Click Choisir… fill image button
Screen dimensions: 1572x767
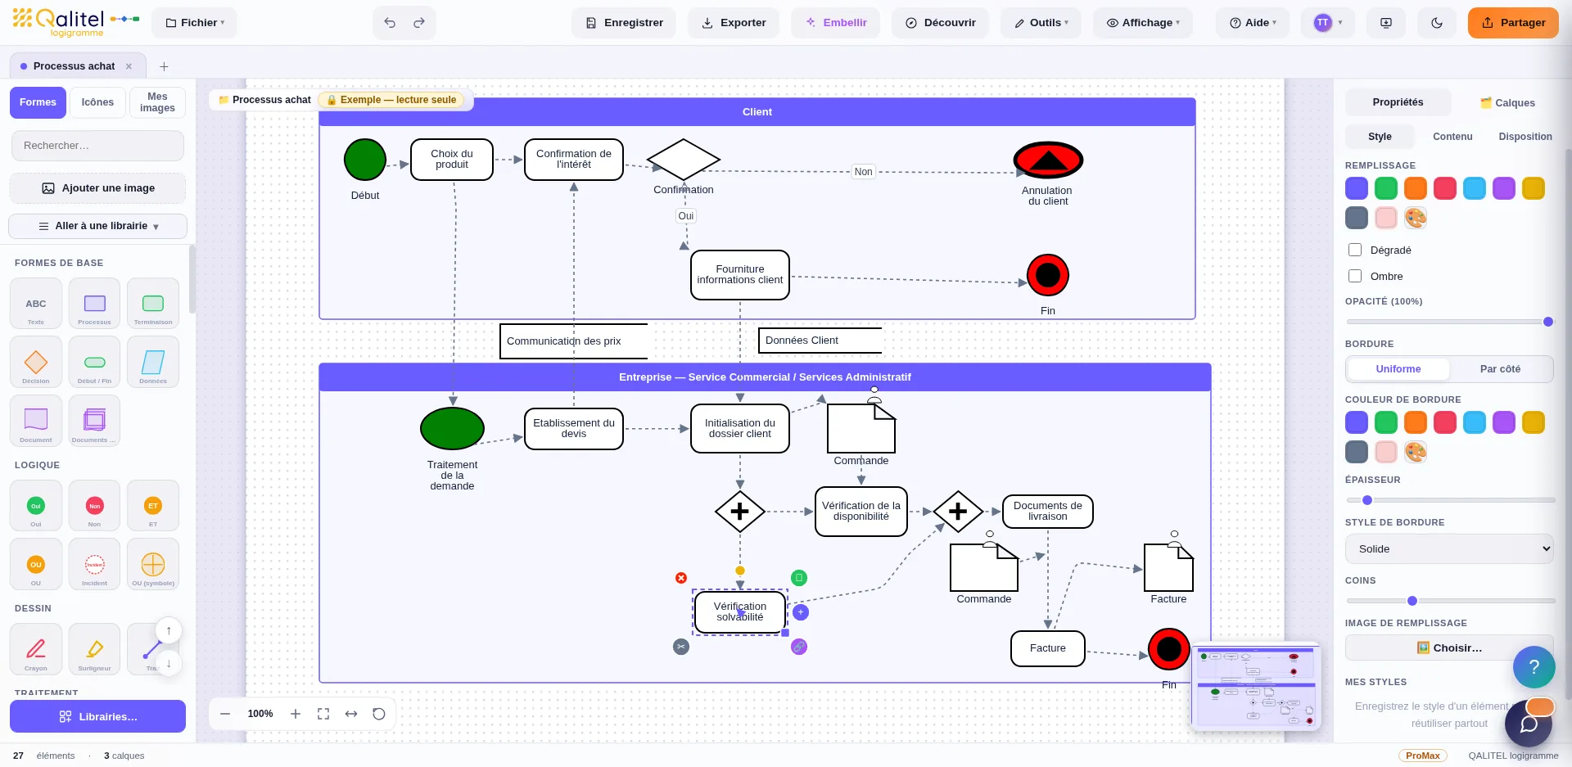point(1449,647)
